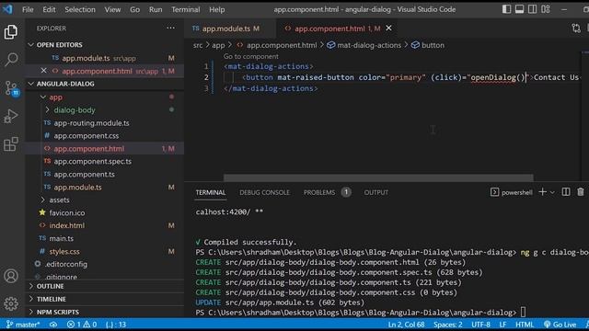
Task: Open the Run menu
Action: 156,9
